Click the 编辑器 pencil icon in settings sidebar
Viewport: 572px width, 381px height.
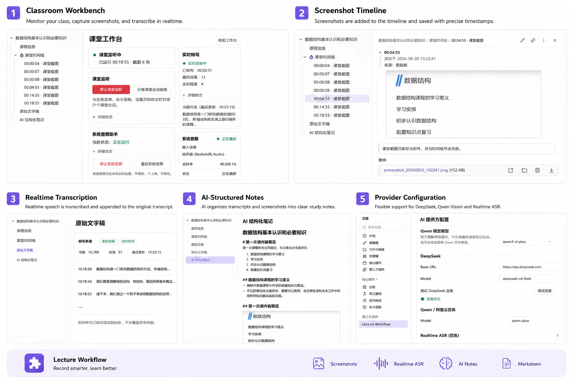pyautogui.click(x=365, y=243)
